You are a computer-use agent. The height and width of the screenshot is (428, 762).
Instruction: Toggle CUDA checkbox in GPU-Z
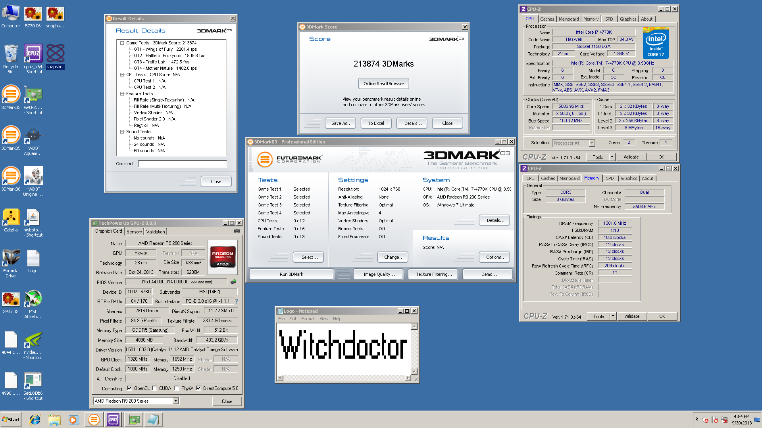(x=154, y=388)
